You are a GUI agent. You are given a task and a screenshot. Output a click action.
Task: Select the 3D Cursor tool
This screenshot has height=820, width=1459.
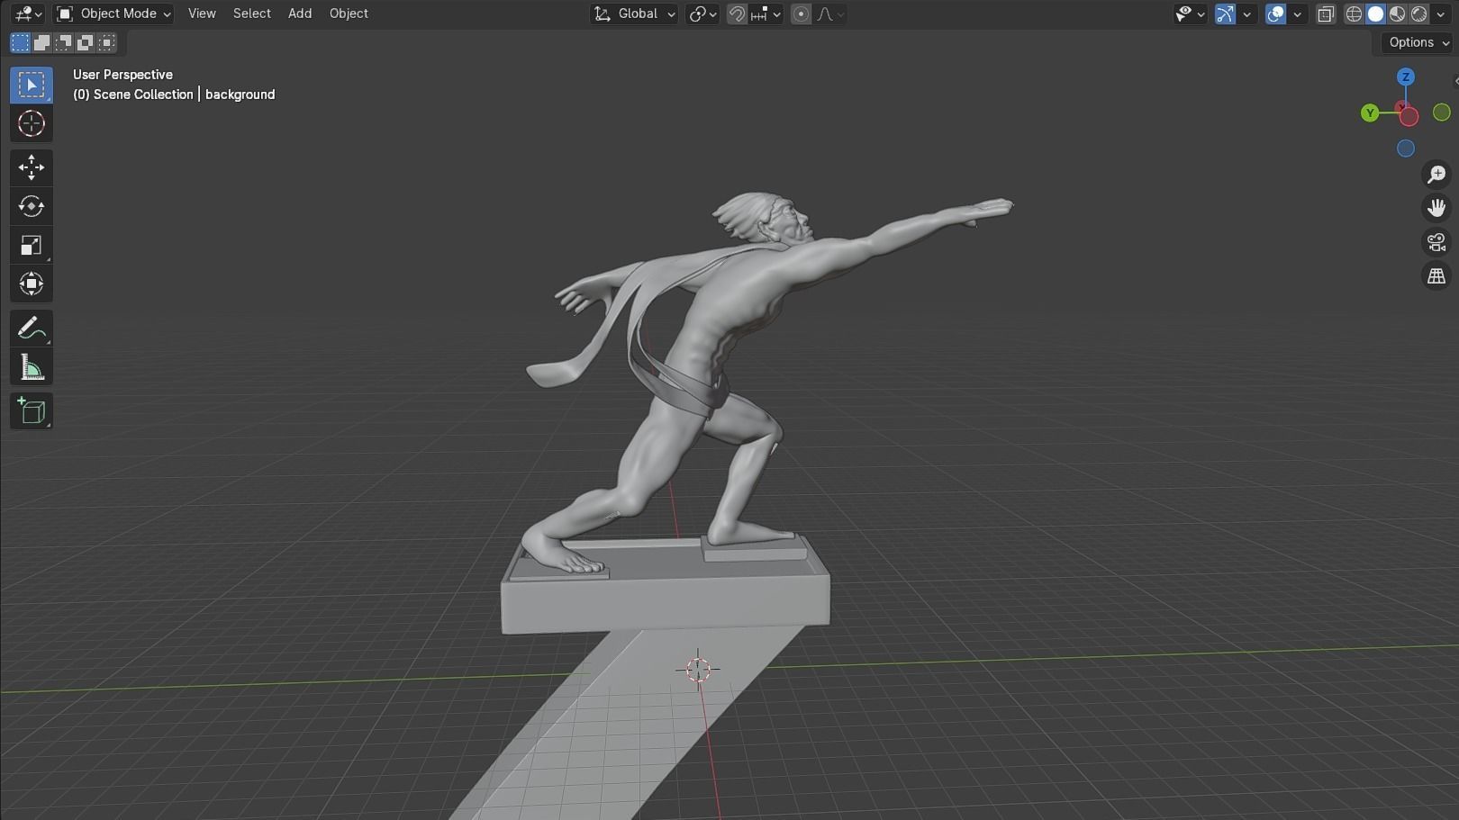click(32, 123)
